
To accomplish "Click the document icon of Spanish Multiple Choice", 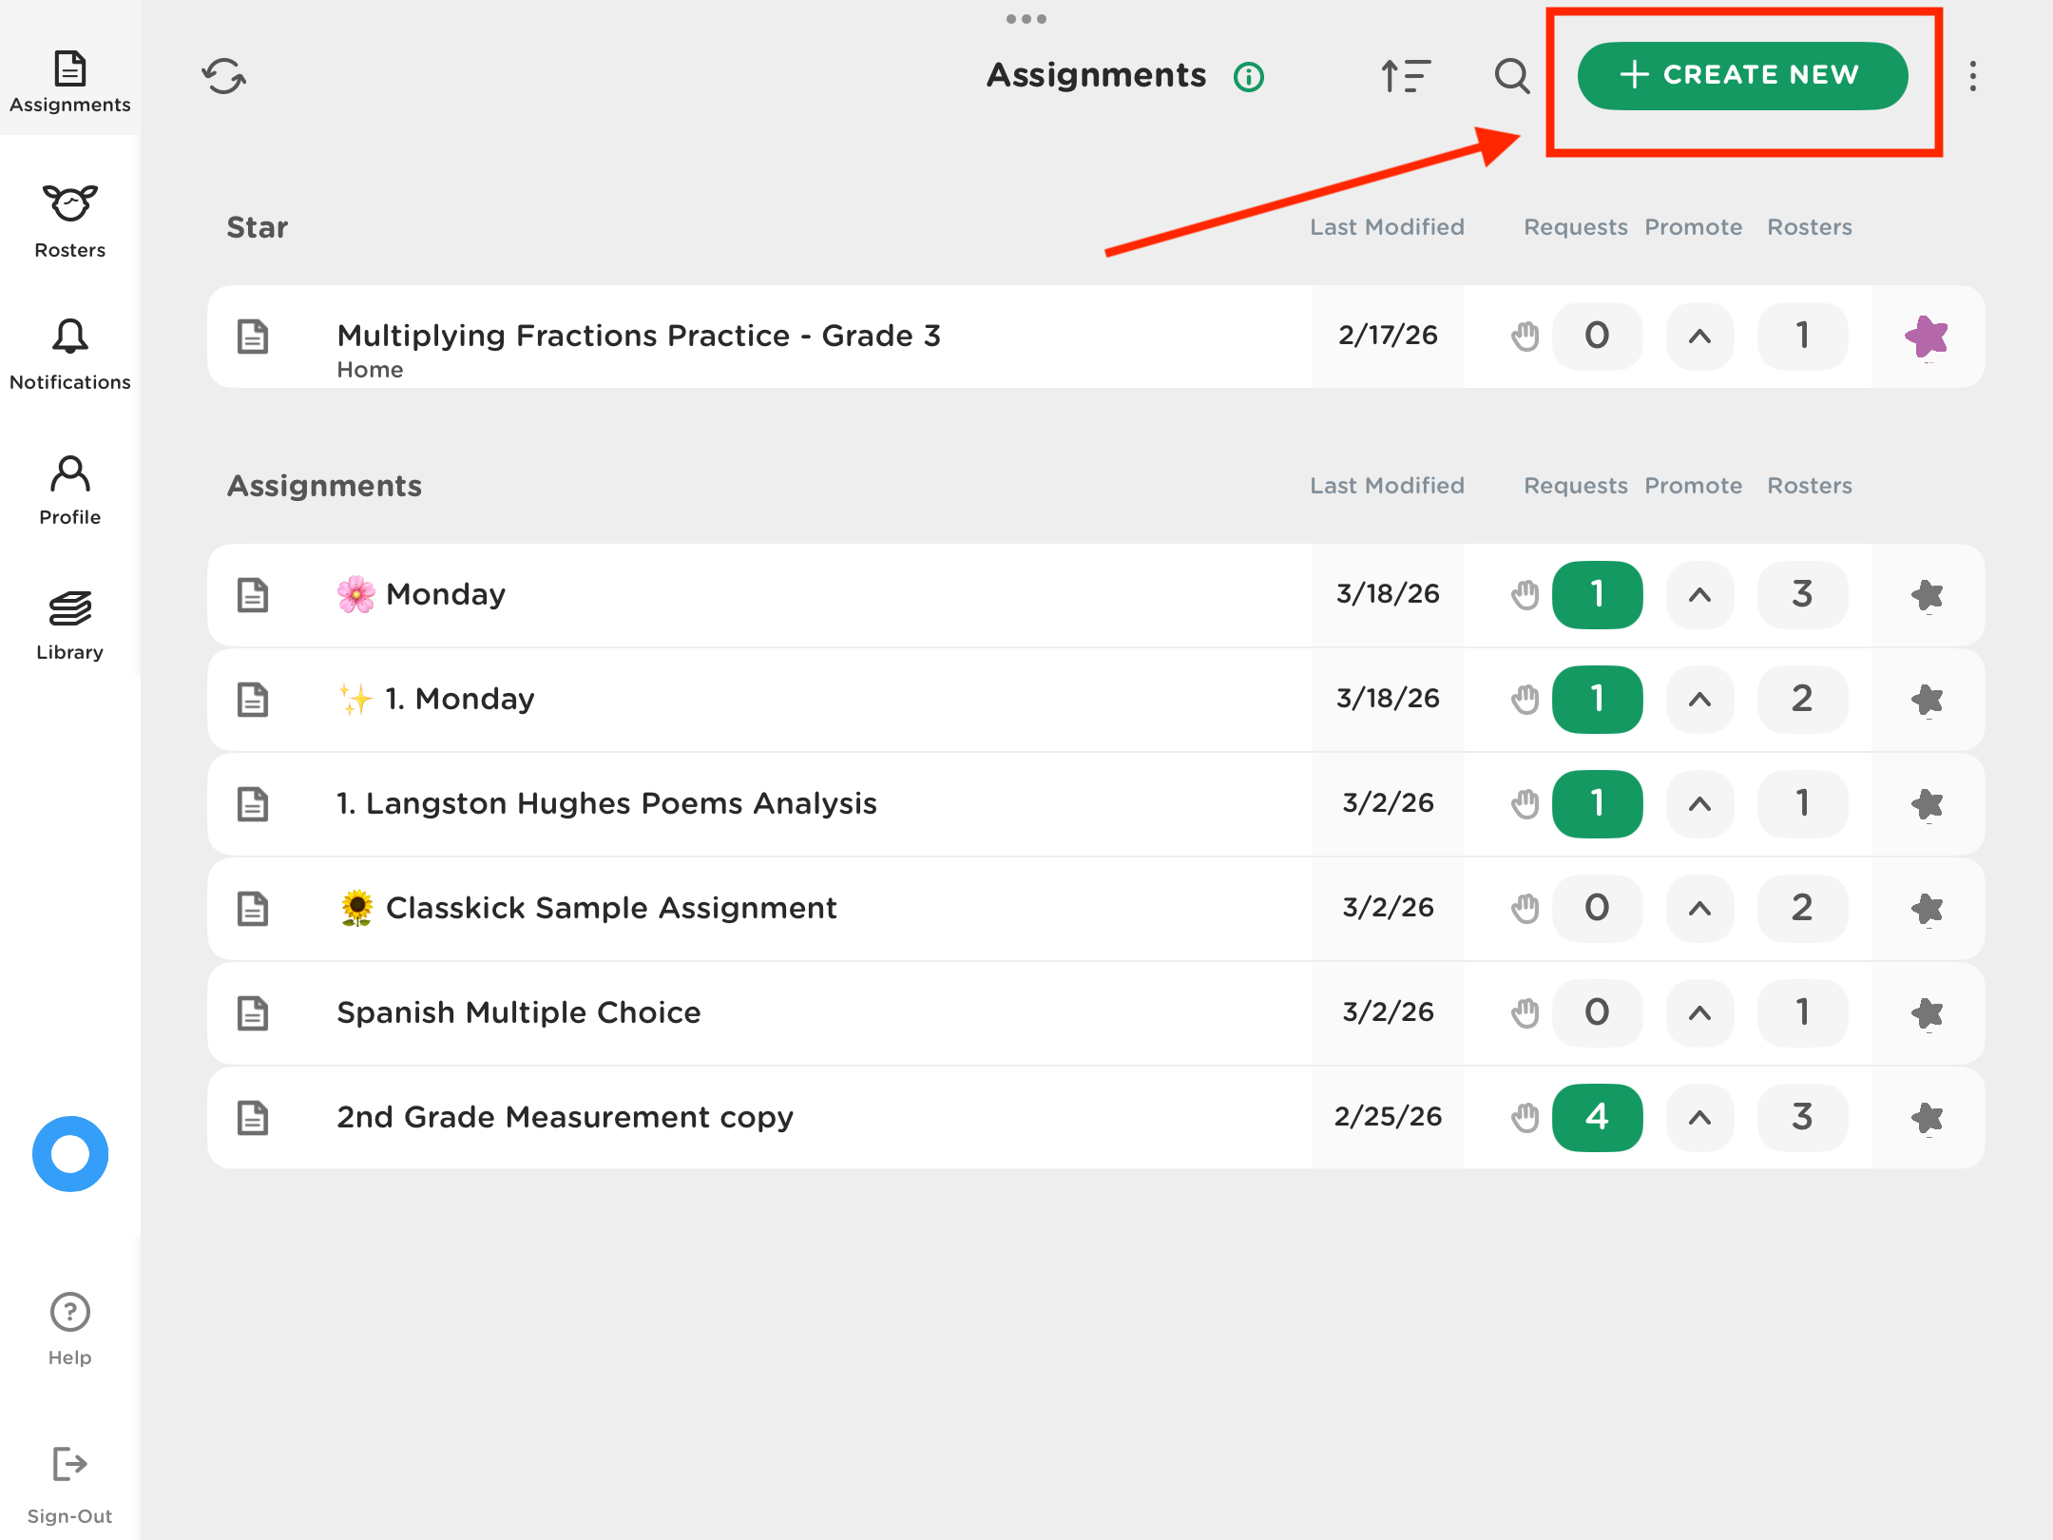I will point(253,1013).
